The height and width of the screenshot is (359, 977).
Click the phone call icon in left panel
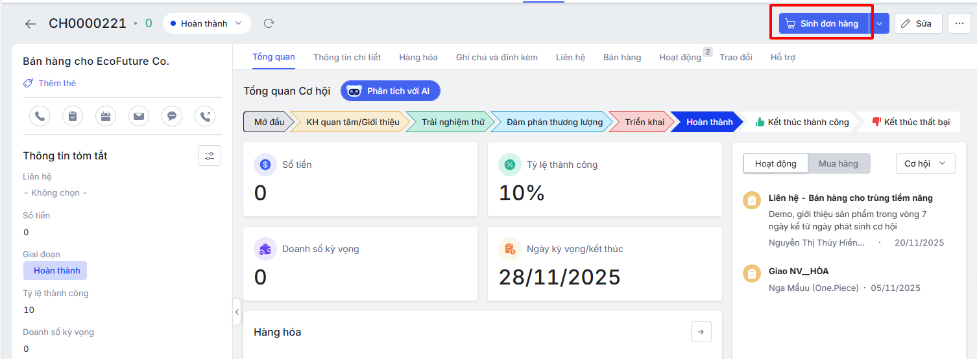point(40,116)
